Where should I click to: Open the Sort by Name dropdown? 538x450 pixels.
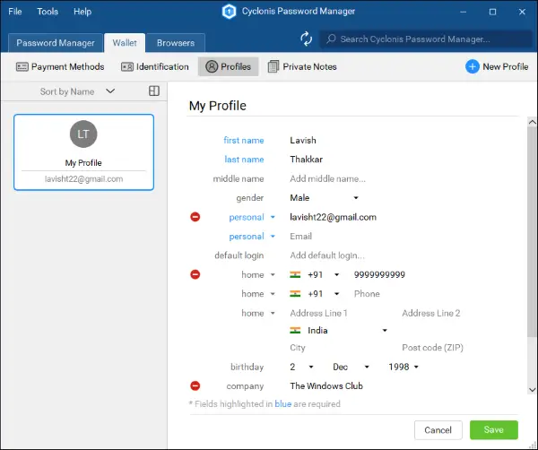(77, 91)
